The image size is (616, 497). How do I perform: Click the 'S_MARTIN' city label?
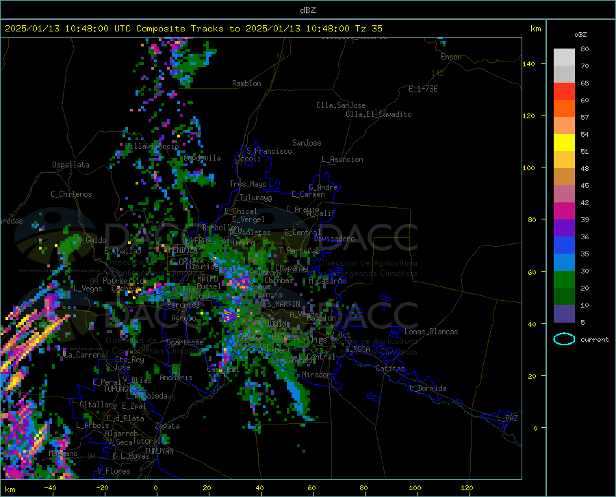pyautogui.click(x=283, y=304)
